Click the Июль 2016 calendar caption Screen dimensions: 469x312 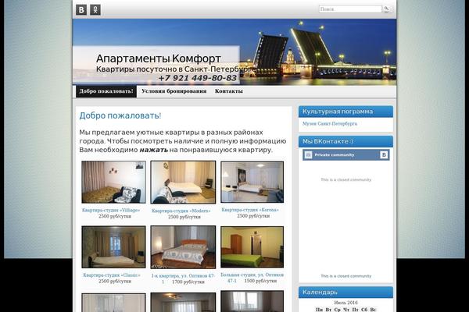345,303
